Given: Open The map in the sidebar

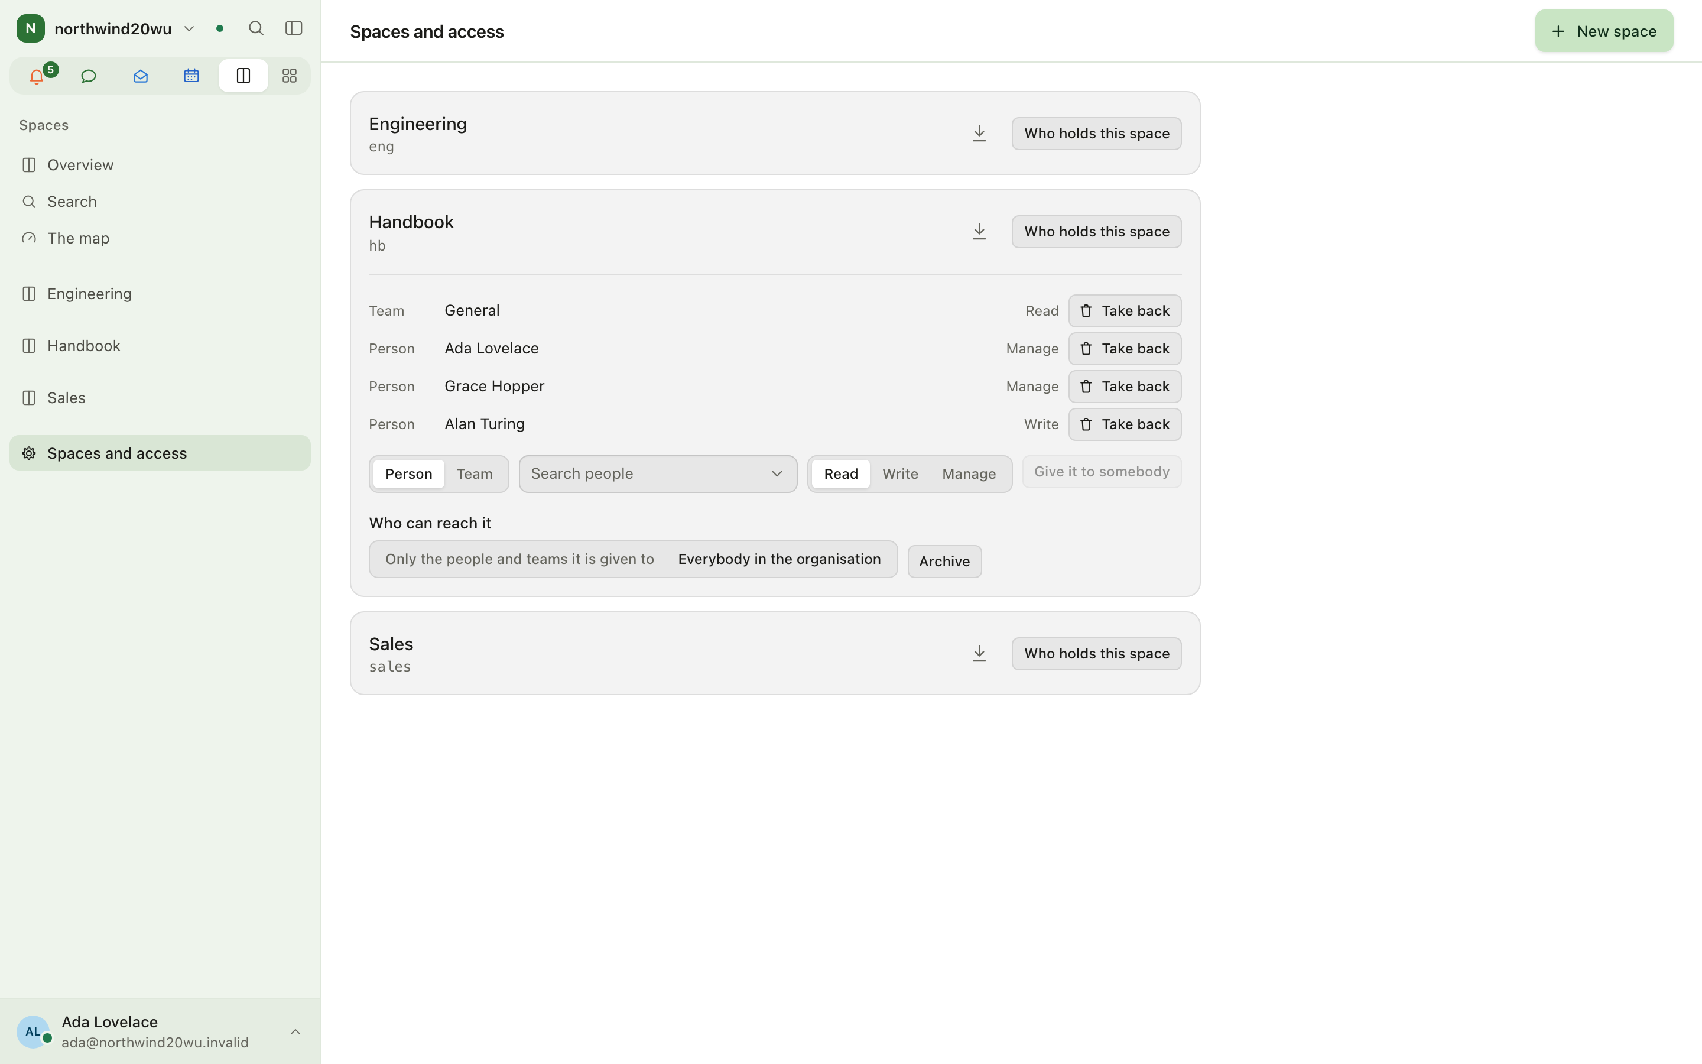Looking at the screenshot, I should pyautogui.click(x=160, y=238).
